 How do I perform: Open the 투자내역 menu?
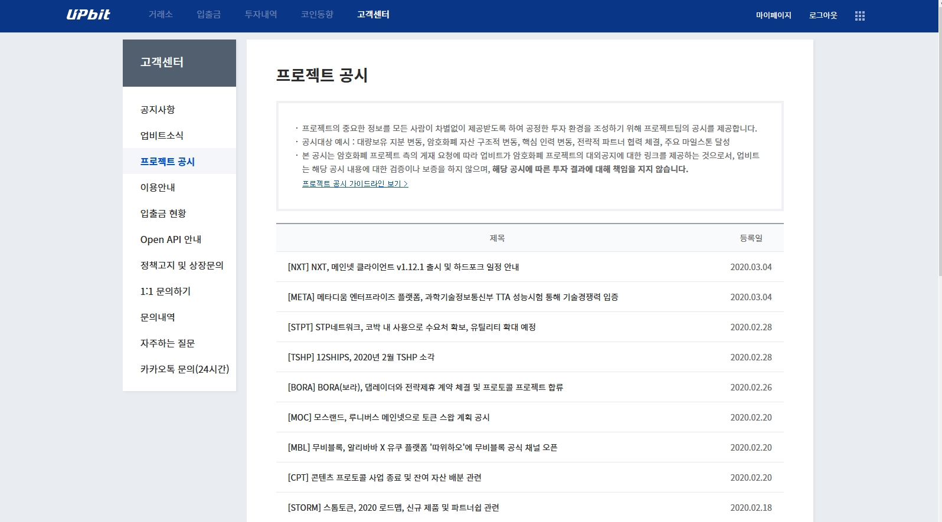(x=261, y=15)
